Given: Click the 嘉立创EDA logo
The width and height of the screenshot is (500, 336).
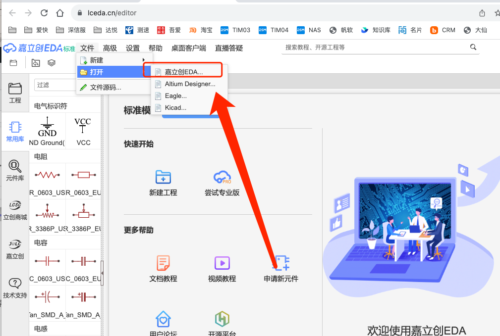Looking at the screenshot, I should coord(39,48).
